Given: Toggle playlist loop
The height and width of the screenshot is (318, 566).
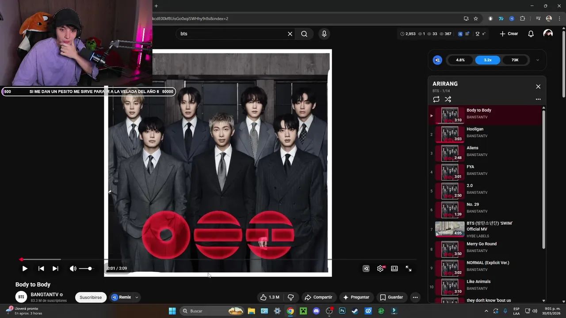Looking at the screenshot, I should tap(436, 99).
